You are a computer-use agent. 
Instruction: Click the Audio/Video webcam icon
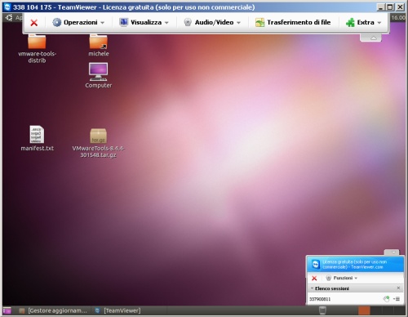click(188, 22)
